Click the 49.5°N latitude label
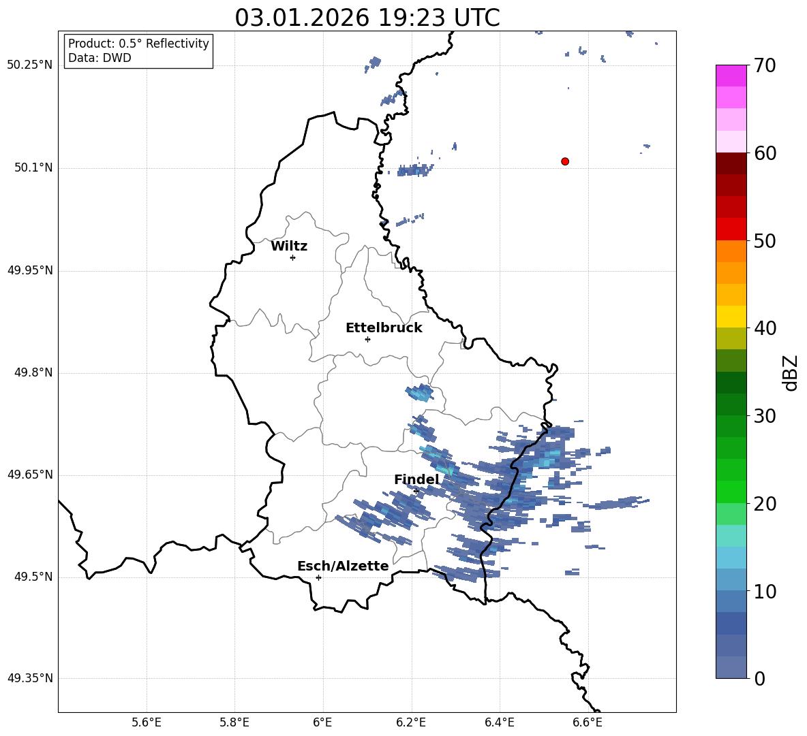 (x=33, y=577)
